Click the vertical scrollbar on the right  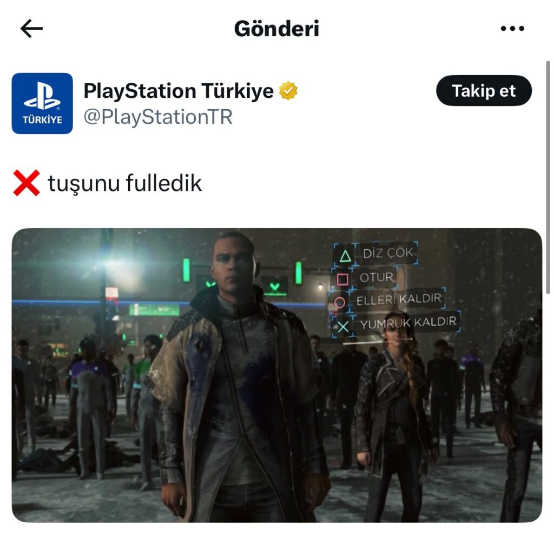pos(548,177)
